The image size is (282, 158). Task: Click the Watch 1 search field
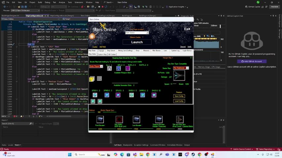[x=17, y=123]
